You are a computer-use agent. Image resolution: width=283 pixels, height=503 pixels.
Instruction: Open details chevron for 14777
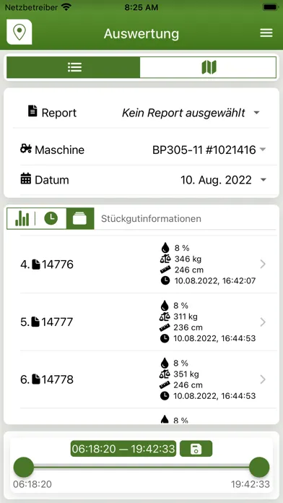(263, 322)
